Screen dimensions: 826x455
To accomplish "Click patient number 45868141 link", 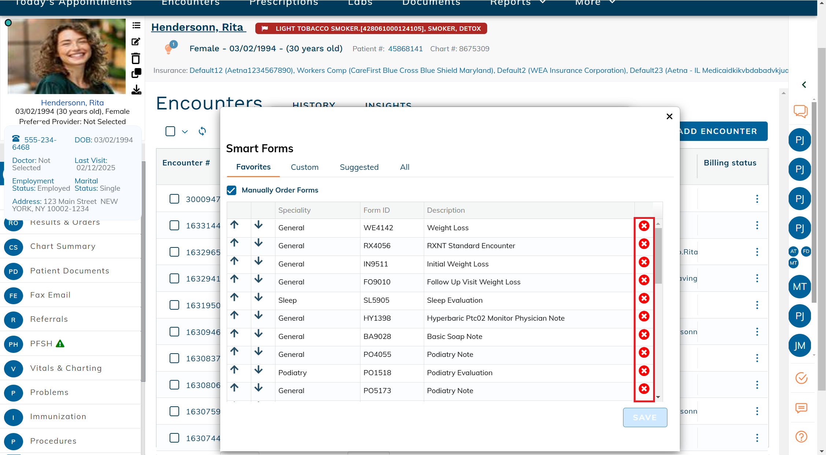I will (405, 49).
